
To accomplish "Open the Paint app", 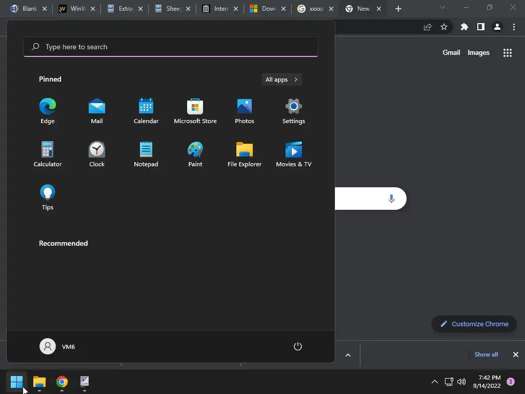I will [x=195, y=154].
